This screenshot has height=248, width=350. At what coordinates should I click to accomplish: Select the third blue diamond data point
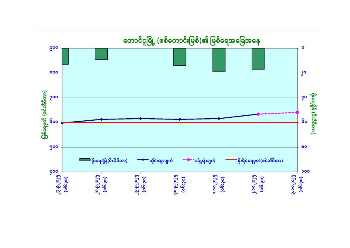click(141, 119)
